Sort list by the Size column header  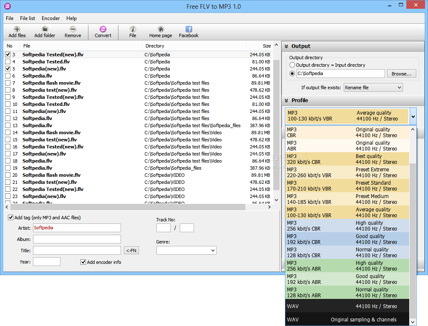point(259,46)
